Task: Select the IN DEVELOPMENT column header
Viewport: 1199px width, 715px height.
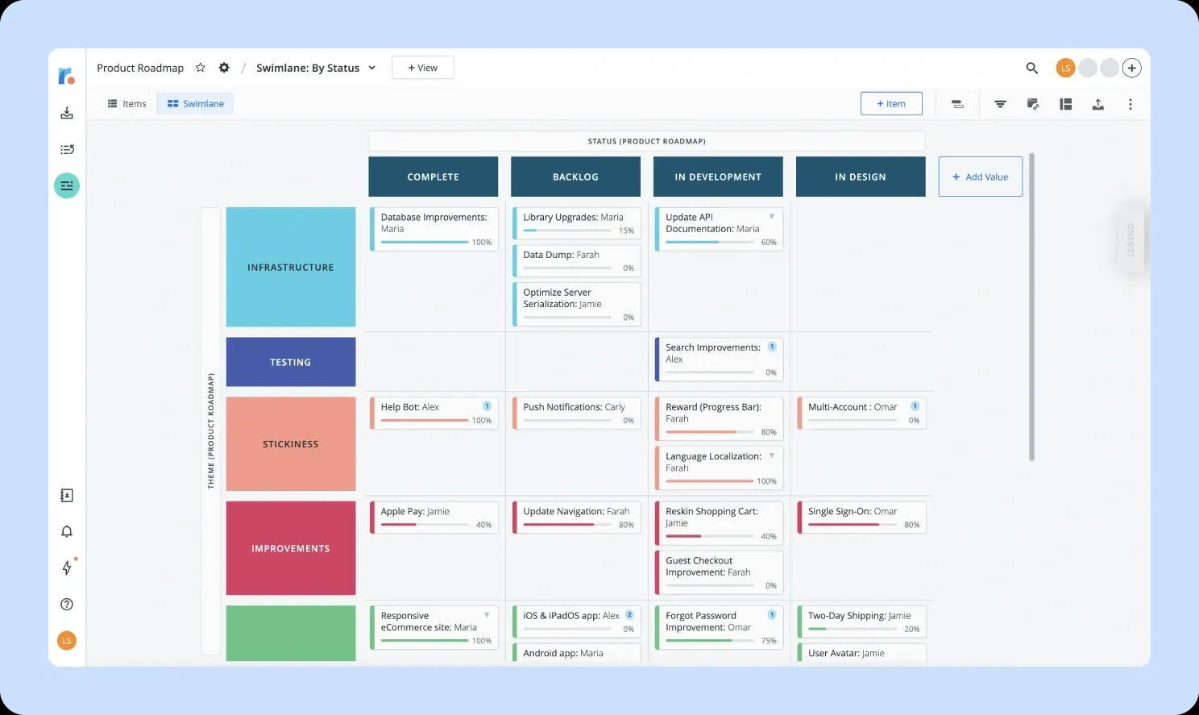Action: point(718,177)
